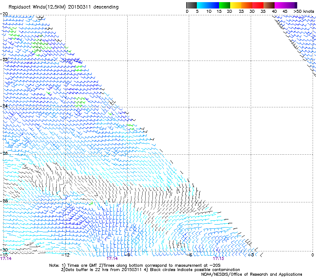Click the red 30-35 knots legend segment
This screenshot has height=277, width=316.
coord(258,5)
